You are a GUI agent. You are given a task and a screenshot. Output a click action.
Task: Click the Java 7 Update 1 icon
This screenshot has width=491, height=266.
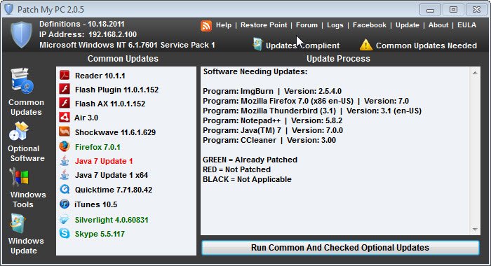tap(65, 161)
